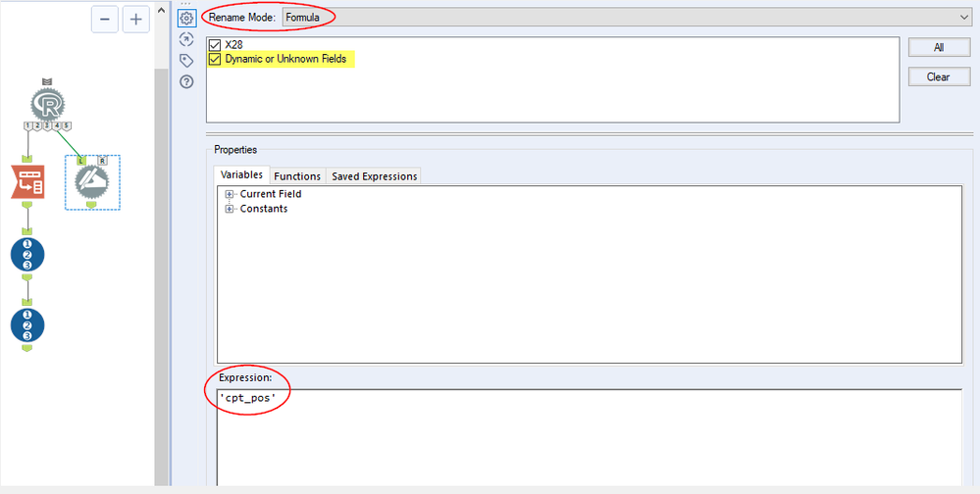Open the Saved Expressions tab
The height and width of the screenshot is (494, 980).
[x=375, y=176]
